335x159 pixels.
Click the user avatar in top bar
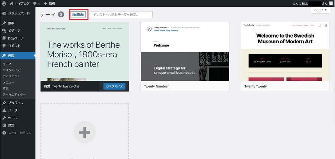[x=331, y=3]
